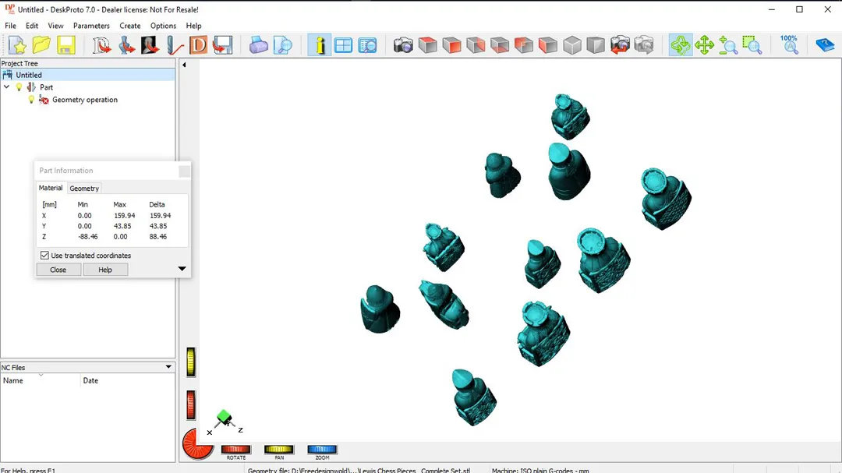Click the horizontal red ROTATE thumbwheel

235,450
